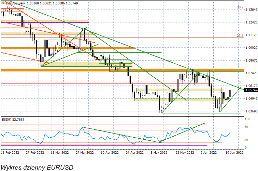The image size is (258, 171).
Task: Click the 1.09920 price axis value
Action: pos(251,48)
